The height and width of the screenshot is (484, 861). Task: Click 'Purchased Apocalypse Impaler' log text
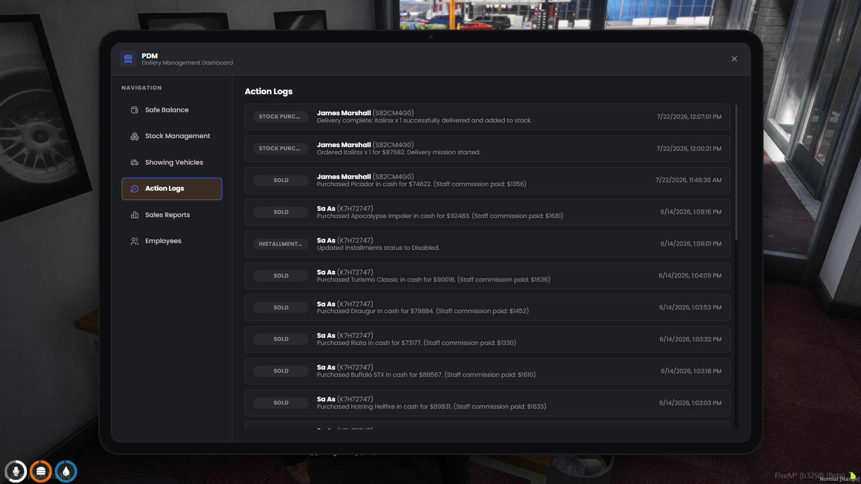[440, 216]
